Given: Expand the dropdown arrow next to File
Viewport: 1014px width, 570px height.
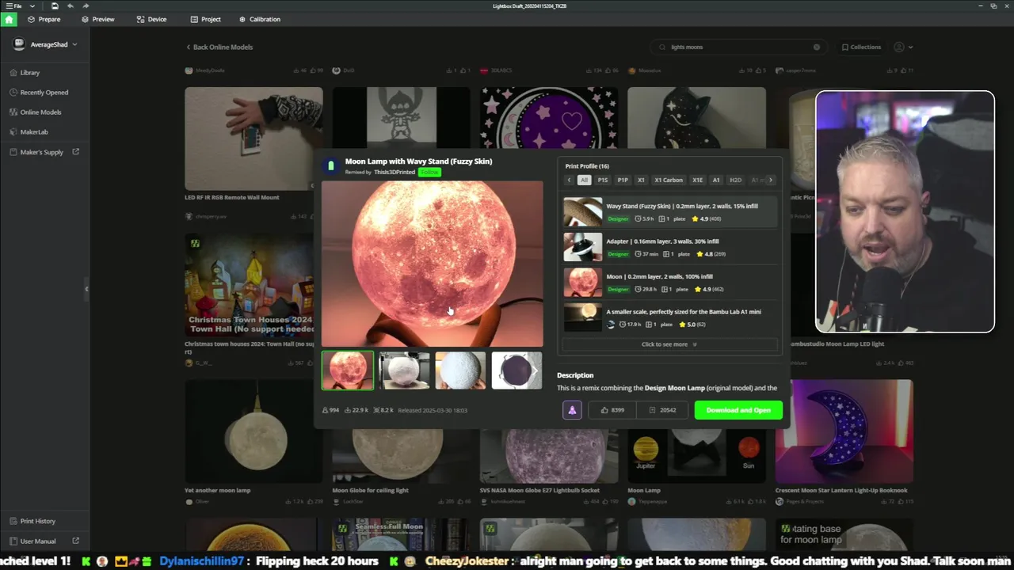Looking at the screenshot, I should pyautogui.click(x=32, y=6).
